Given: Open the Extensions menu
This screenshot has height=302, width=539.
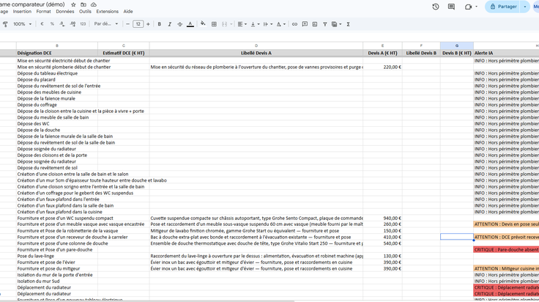Looking at the screenshot, I should [107, 11].
